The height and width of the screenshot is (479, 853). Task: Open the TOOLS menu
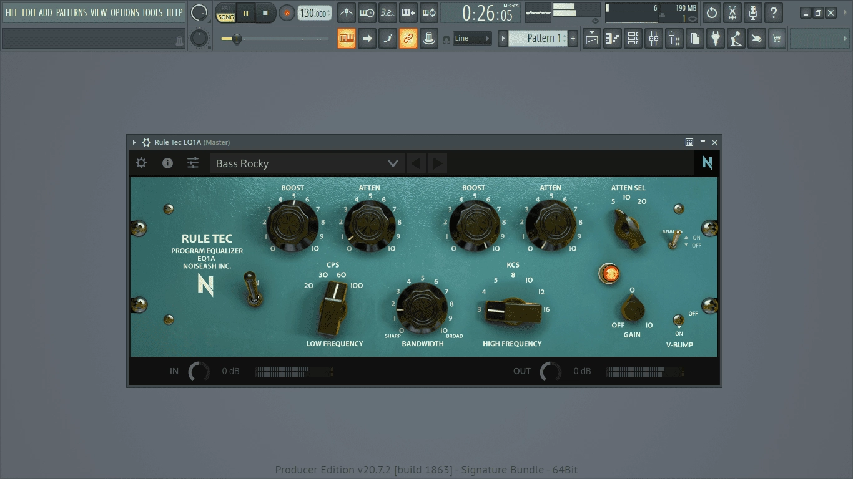[x=152, y=12]
